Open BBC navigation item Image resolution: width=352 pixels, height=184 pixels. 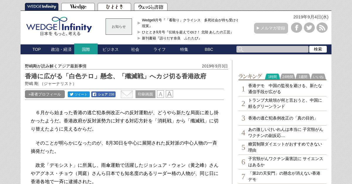209,49
